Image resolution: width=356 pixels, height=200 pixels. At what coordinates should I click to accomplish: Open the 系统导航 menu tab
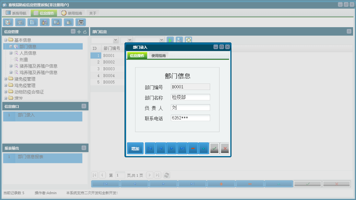click(17, 13)
